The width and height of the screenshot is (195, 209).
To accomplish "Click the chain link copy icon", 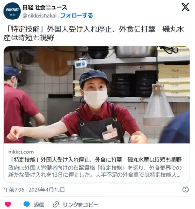I will coord(56,204).
